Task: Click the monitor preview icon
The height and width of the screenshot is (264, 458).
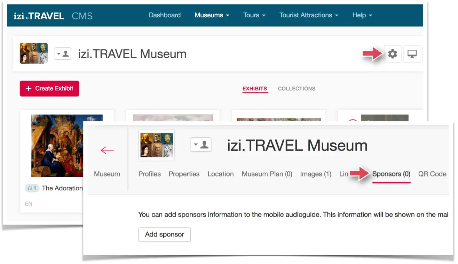Action: [x=412, y=54]
